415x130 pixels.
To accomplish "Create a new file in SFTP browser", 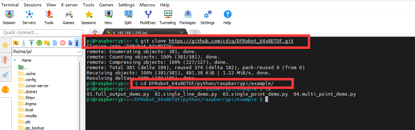I will tap(55, 43).
